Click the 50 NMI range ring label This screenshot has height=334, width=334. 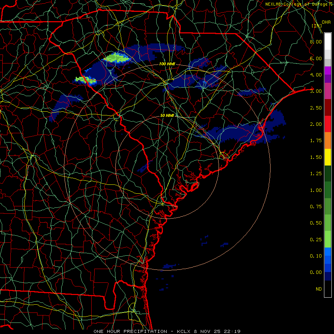tap(167, 115)
